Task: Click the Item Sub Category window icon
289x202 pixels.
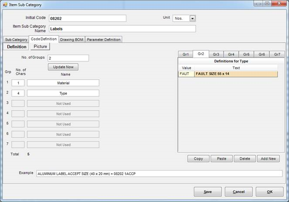Action: tap(5, 5)
